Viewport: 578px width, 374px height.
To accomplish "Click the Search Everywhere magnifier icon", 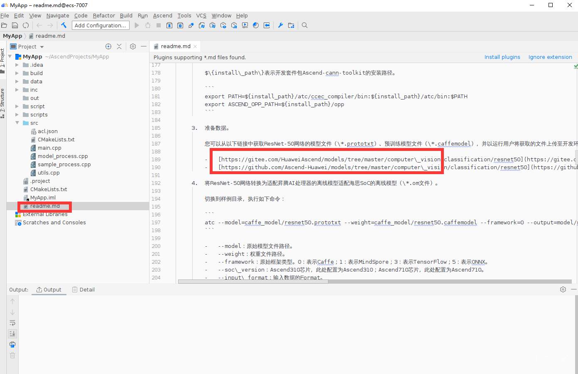I will click(304, 25).
